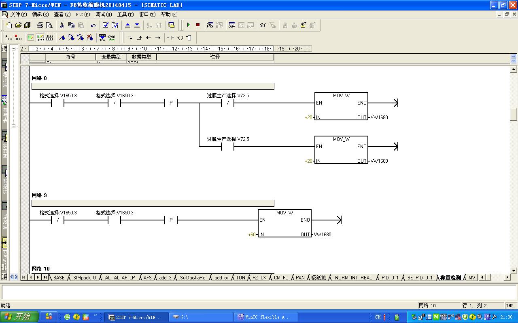Click the yellow unlock force icon
Image resolution: width=518 pixels, height=323 pixels.
(x=304, y=25)
